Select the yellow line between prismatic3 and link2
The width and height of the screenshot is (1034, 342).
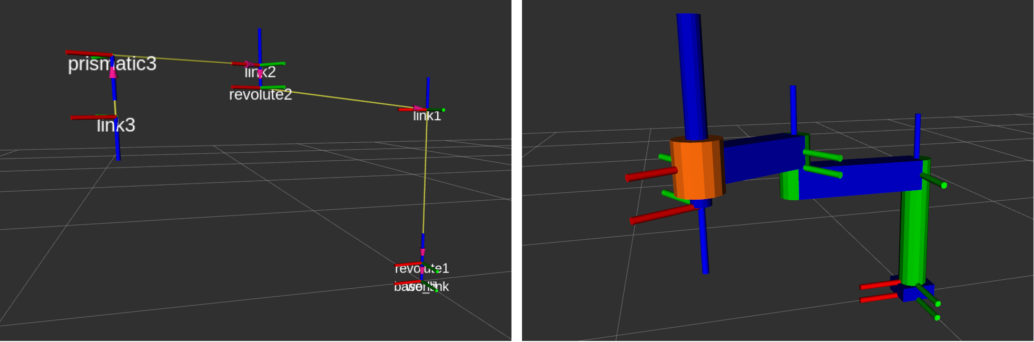click(174, 59)
